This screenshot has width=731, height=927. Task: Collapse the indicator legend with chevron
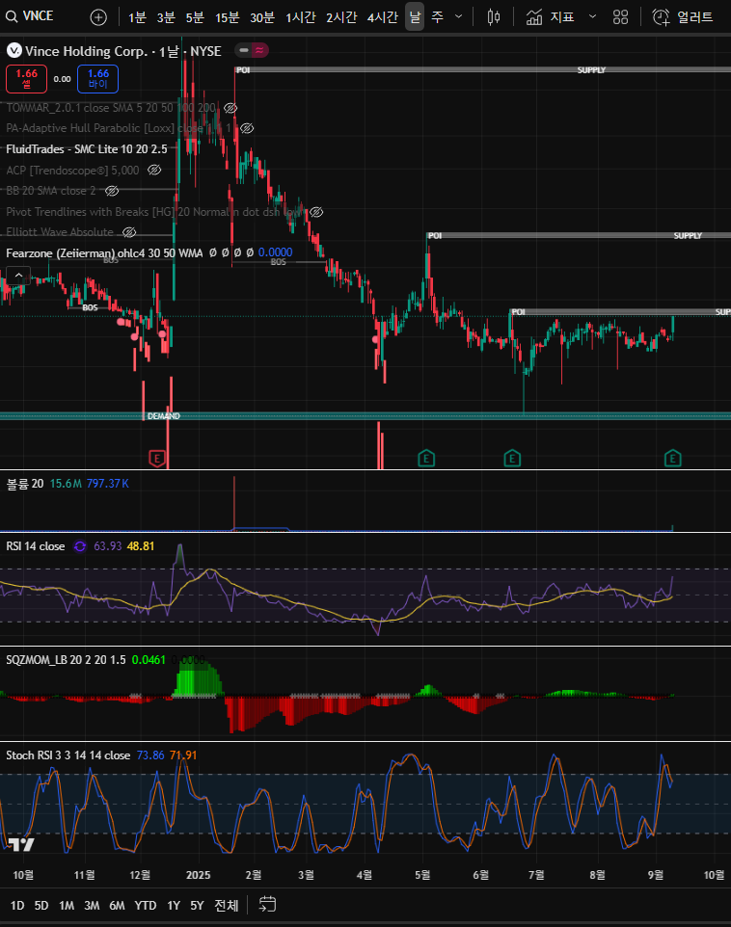[18, 275]
